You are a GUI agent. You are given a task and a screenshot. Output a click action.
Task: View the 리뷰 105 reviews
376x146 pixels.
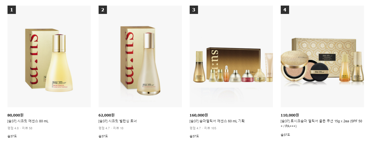[x=210, y=128]
